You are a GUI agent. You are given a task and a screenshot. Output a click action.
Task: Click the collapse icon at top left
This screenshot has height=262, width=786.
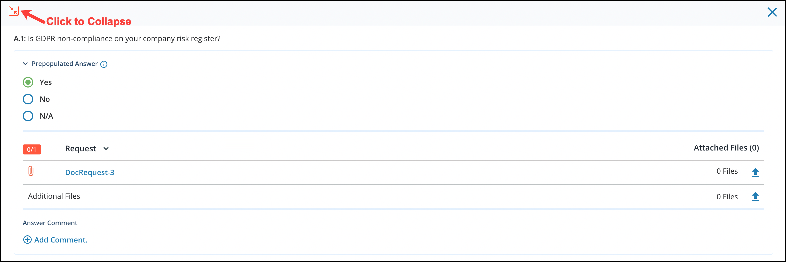14,11
